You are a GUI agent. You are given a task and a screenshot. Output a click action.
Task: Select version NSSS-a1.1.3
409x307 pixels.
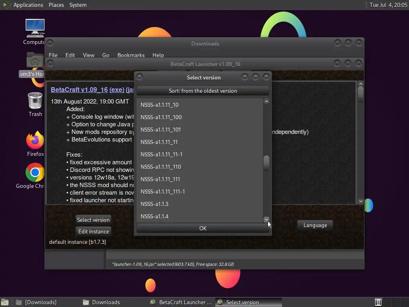tap(200, 204)
